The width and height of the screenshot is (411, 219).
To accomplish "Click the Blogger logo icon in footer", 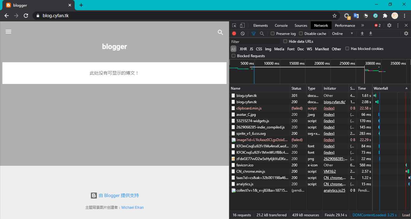I will coord(94,196).
